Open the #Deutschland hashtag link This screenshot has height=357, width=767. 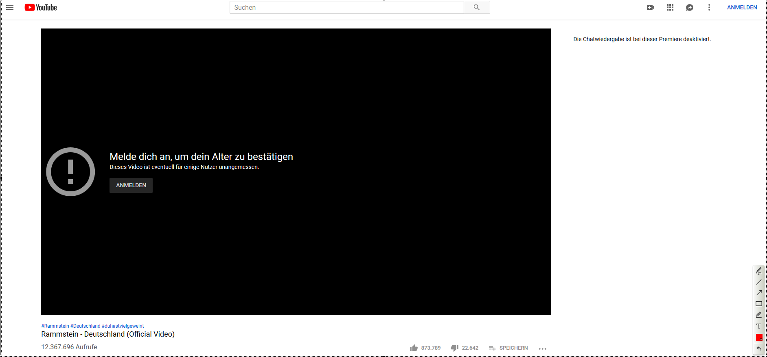[85, 326]
